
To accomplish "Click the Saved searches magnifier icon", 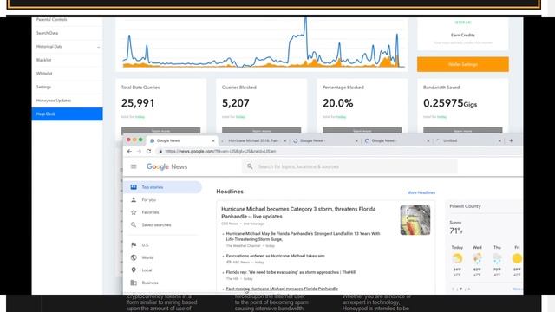I will 134,225.
